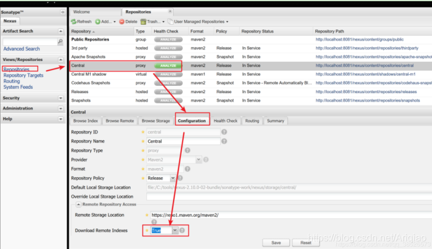Save the repository configuration
Image resolution: width=432 pixels, height=249 pixels.
coord(276,243)
